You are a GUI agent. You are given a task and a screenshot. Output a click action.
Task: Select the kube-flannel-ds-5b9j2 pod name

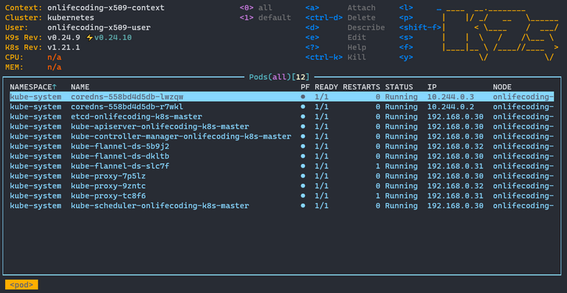coord(120,146)
